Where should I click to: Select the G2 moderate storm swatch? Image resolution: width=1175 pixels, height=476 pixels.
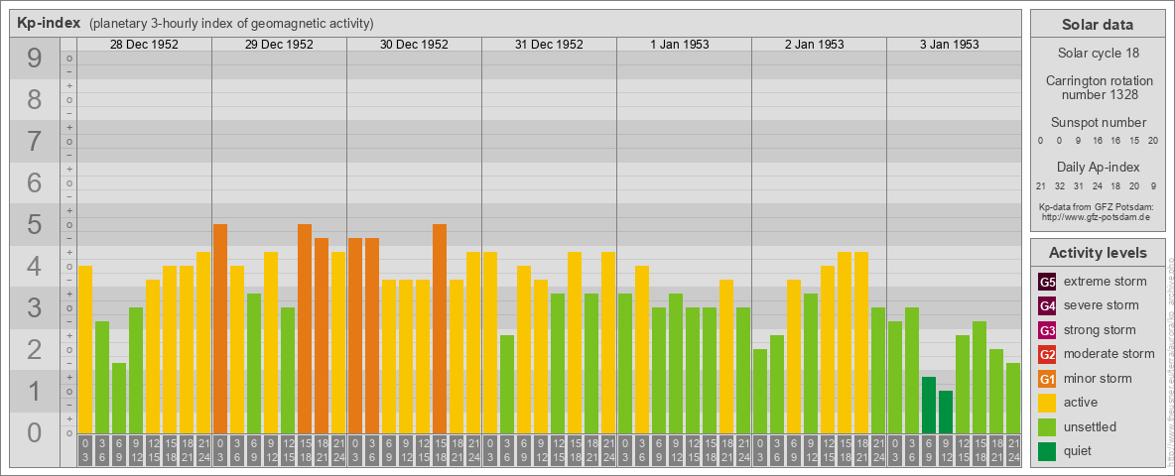[1047, 354]
